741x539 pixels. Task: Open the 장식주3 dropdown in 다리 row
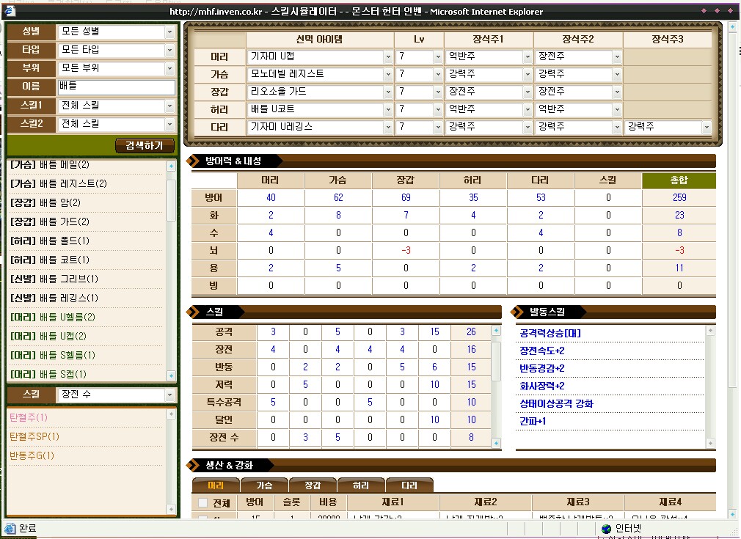click(706, 127)
